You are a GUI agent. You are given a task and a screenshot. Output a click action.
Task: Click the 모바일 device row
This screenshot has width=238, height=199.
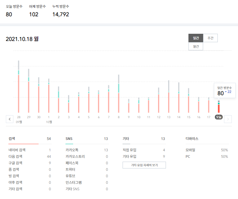click(207, 150)
